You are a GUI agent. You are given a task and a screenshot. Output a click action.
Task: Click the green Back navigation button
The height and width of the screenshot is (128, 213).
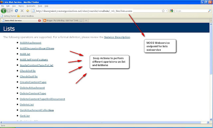point(4,11)
